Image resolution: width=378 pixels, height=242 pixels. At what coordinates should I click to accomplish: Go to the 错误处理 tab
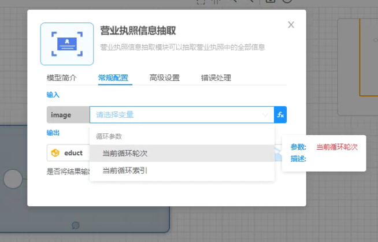[x=216, y=78]
